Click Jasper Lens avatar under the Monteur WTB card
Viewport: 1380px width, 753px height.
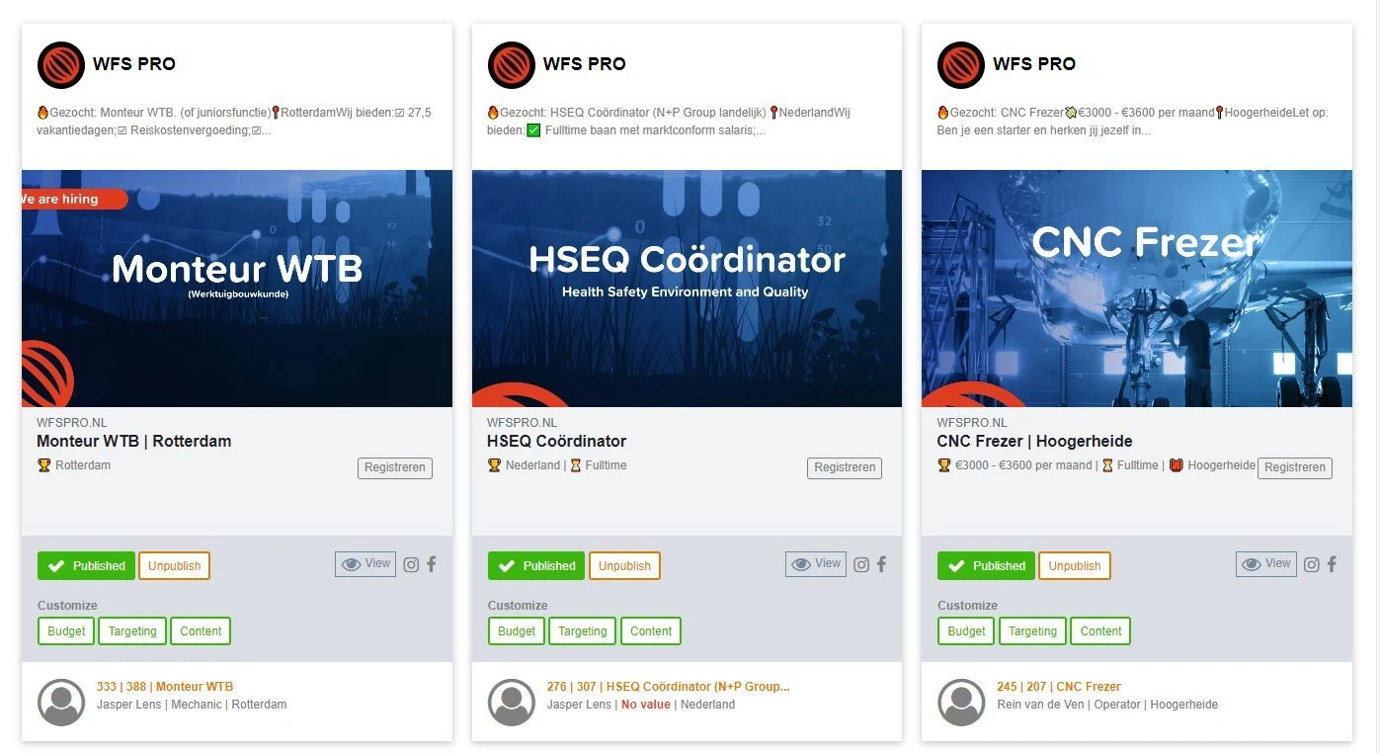(x=61, y=703)
